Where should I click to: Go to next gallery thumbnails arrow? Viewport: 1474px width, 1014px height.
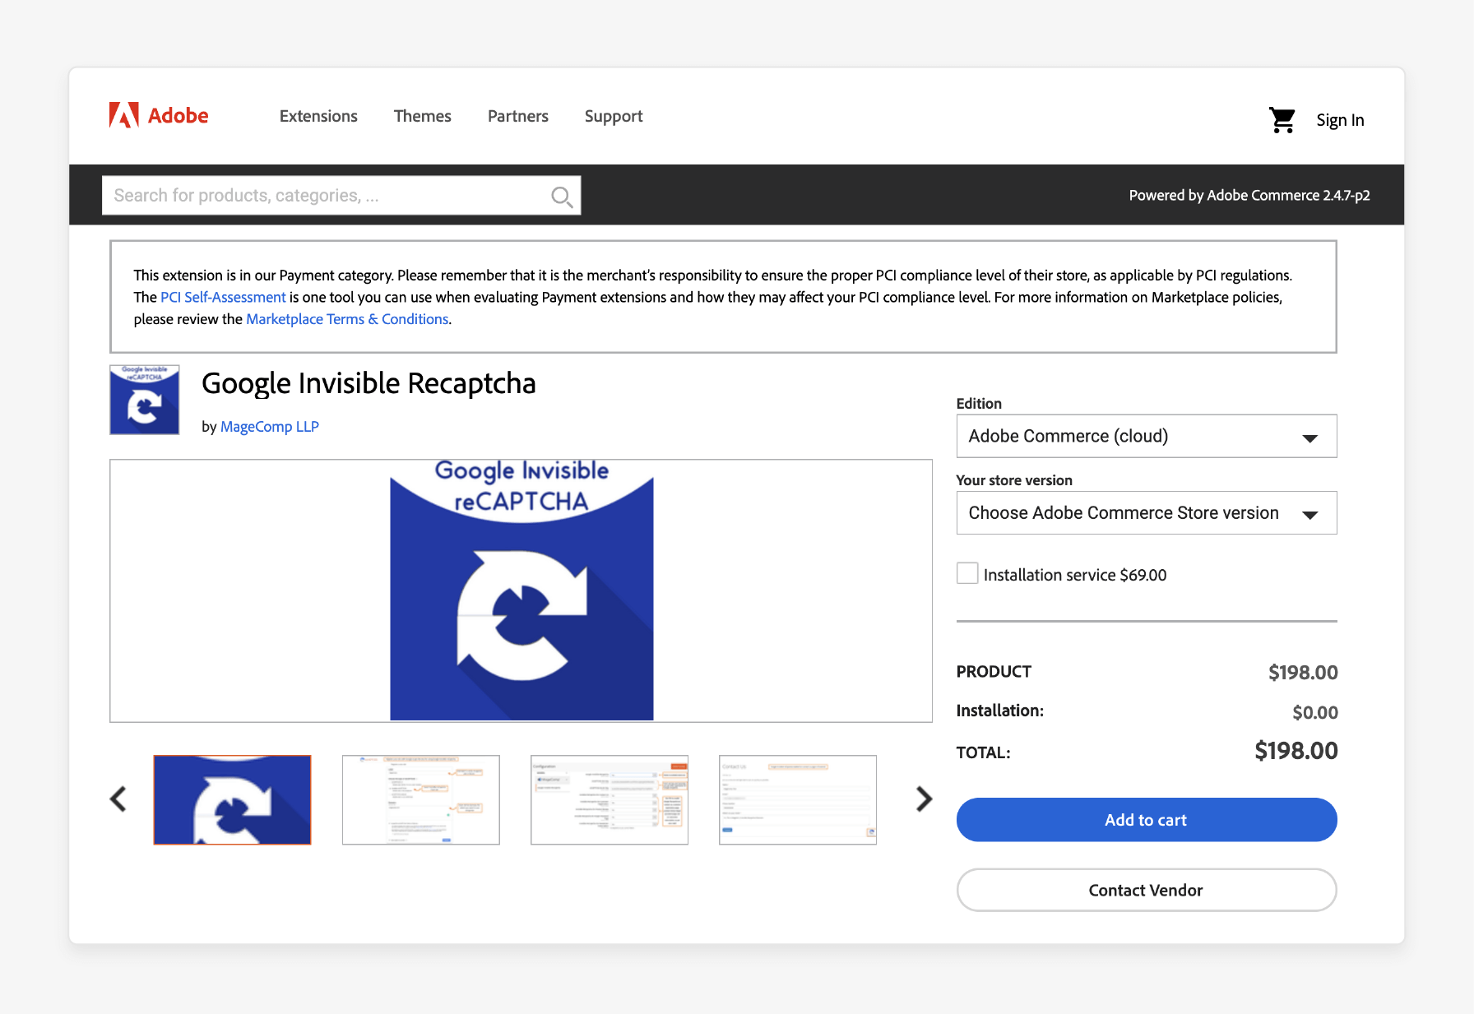coord(924,799)
